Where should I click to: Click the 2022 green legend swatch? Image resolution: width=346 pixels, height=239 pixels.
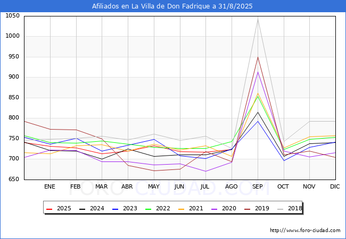(x=148, y=209)
